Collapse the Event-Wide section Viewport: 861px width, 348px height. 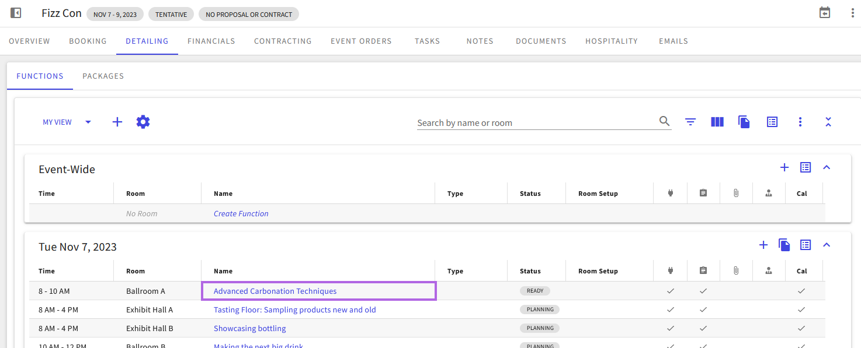click(x=827, y=167)
